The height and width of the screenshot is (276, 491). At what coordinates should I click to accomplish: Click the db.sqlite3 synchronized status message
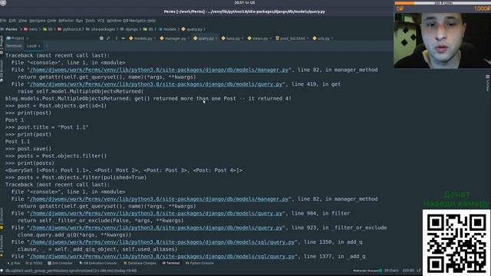71,271
